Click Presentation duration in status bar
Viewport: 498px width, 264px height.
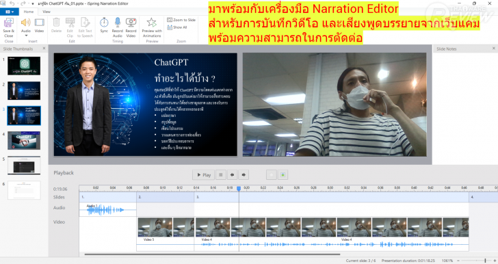408,261
